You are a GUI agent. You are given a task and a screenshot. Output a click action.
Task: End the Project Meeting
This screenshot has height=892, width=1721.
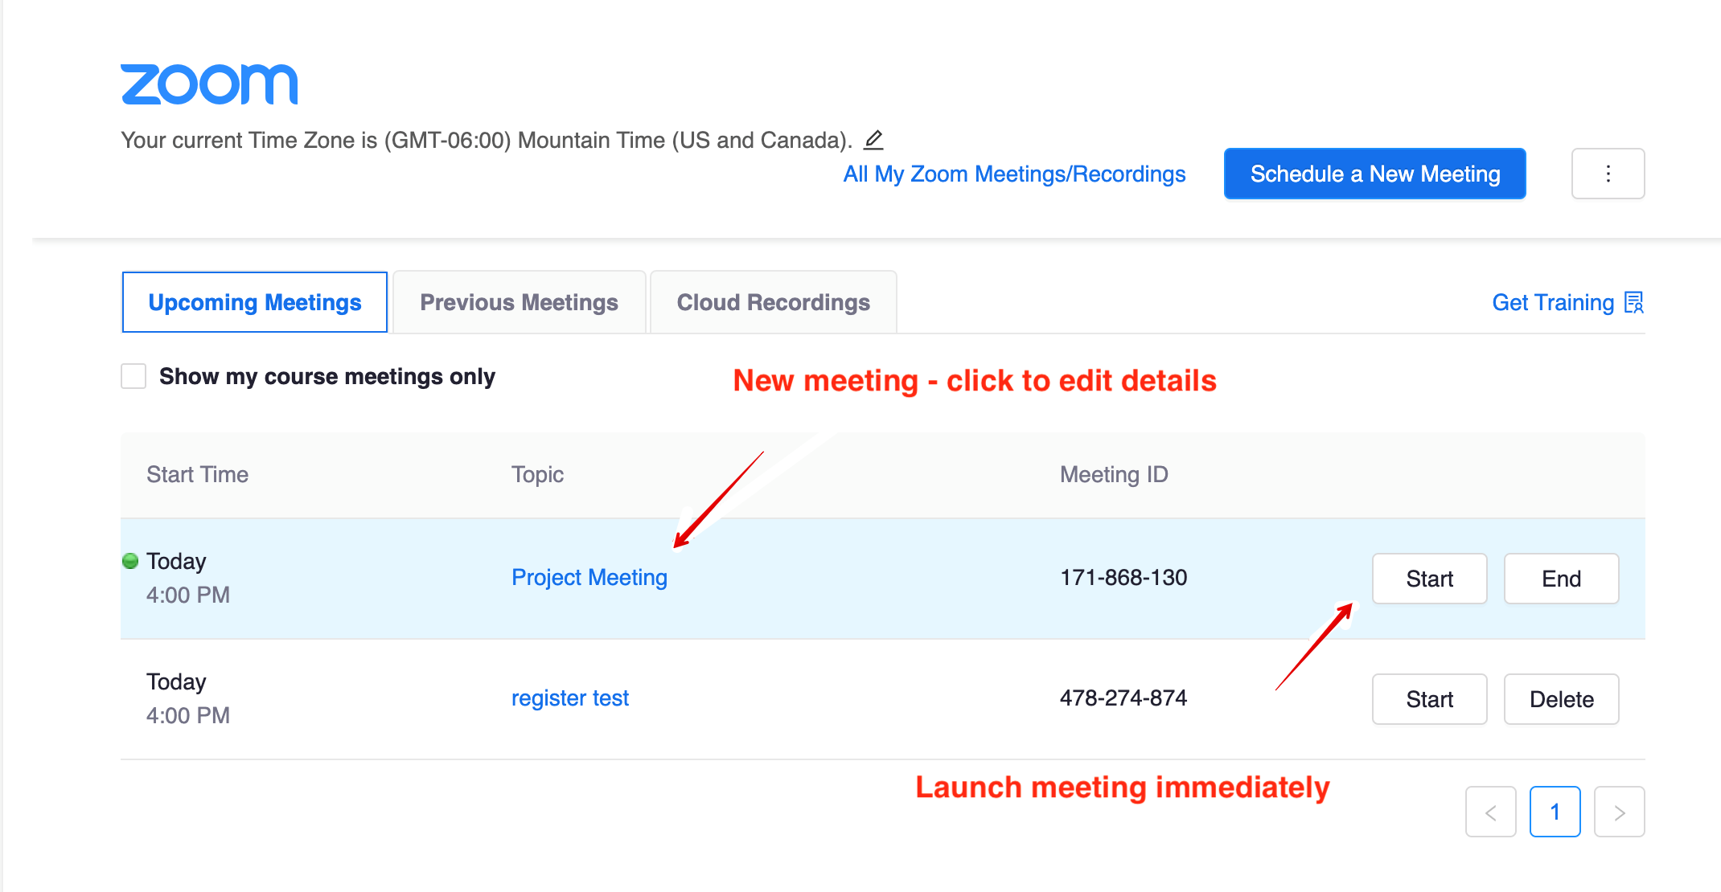1561,579
